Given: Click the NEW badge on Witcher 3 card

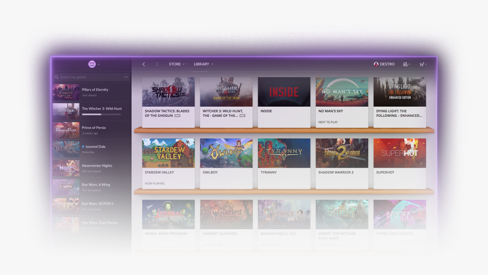Looking at the screenshot, I should 242,116.
